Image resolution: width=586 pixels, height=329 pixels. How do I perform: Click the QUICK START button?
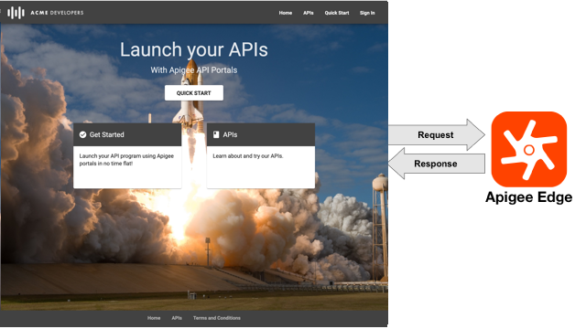click(x=194, y=93)
